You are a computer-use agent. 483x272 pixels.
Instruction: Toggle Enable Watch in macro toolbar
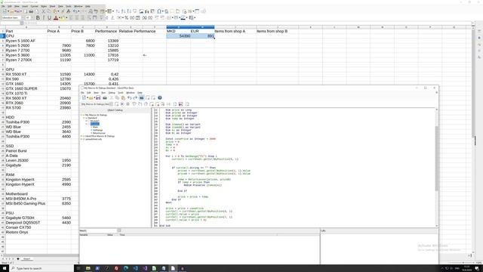163,104
